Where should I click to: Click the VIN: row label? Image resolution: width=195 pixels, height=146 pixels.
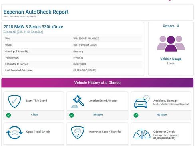(8, 39)
